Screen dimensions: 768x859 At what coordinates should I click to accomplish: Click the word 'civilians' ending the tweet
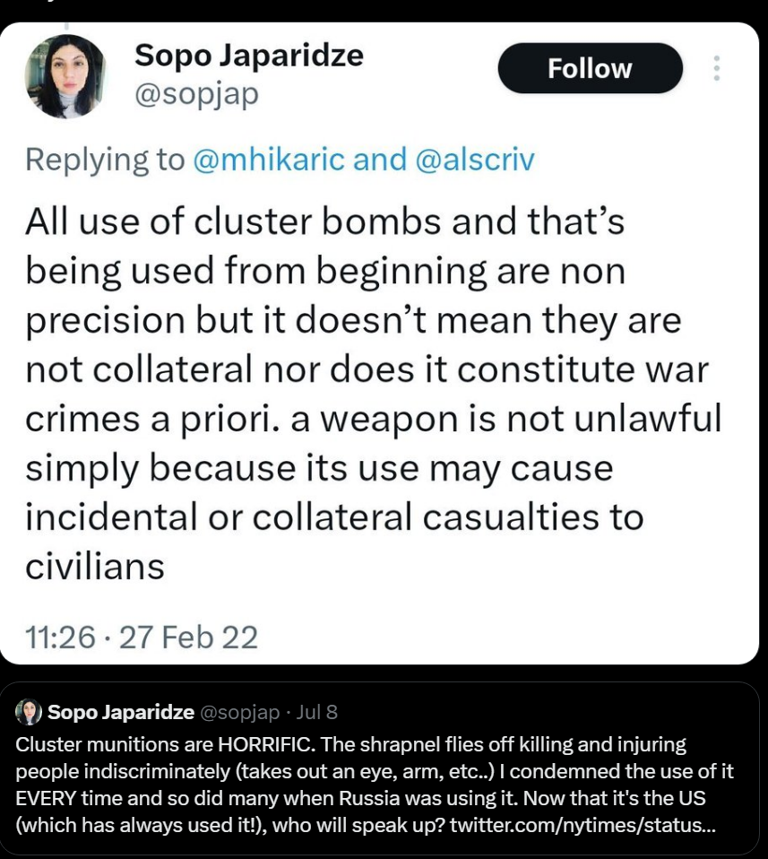coord(95,567)
